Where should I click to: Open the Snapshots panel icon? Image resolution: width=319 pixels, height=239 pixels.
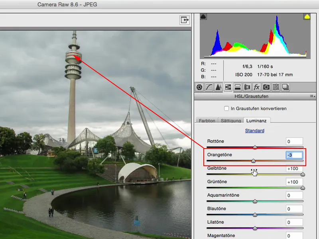pos(285,87)
